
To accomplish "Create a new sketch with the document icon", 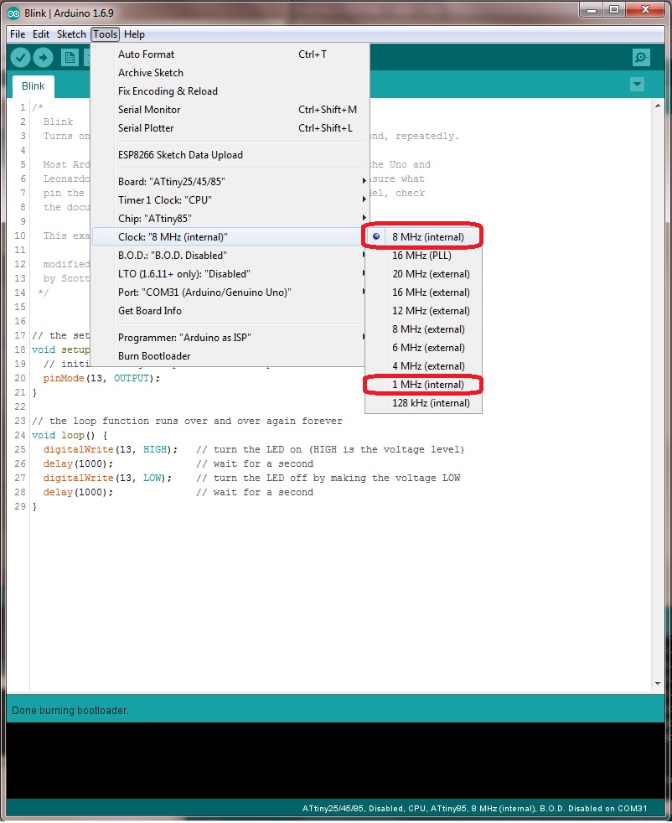I will 70,57.
